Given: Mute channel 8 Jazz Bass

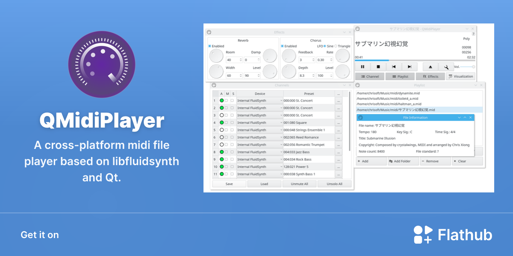Looking at the screenshot, I should click(x=227, y=152).
